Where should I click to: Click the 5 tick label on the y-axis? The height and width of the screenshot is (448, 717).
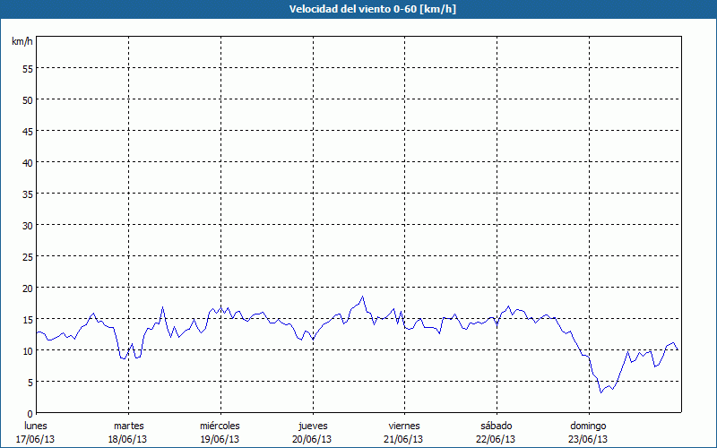(x=30, y=382)
